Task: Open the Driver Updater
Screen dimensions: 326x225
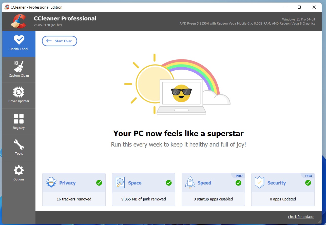Action: (x=18, y=95)
